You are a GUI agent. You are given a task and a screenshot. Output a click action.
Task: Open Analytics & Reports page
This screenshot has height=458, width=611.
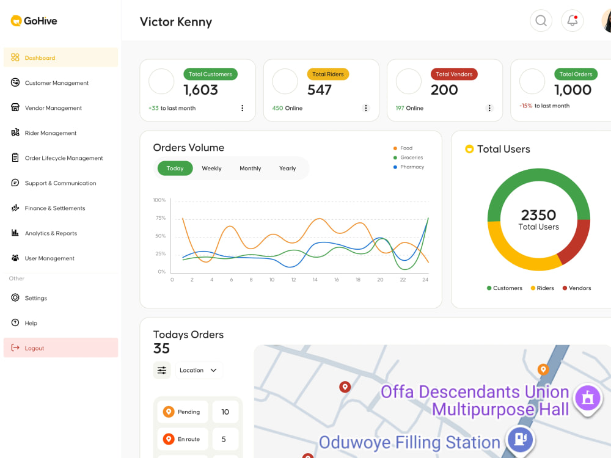click(60, 233)
